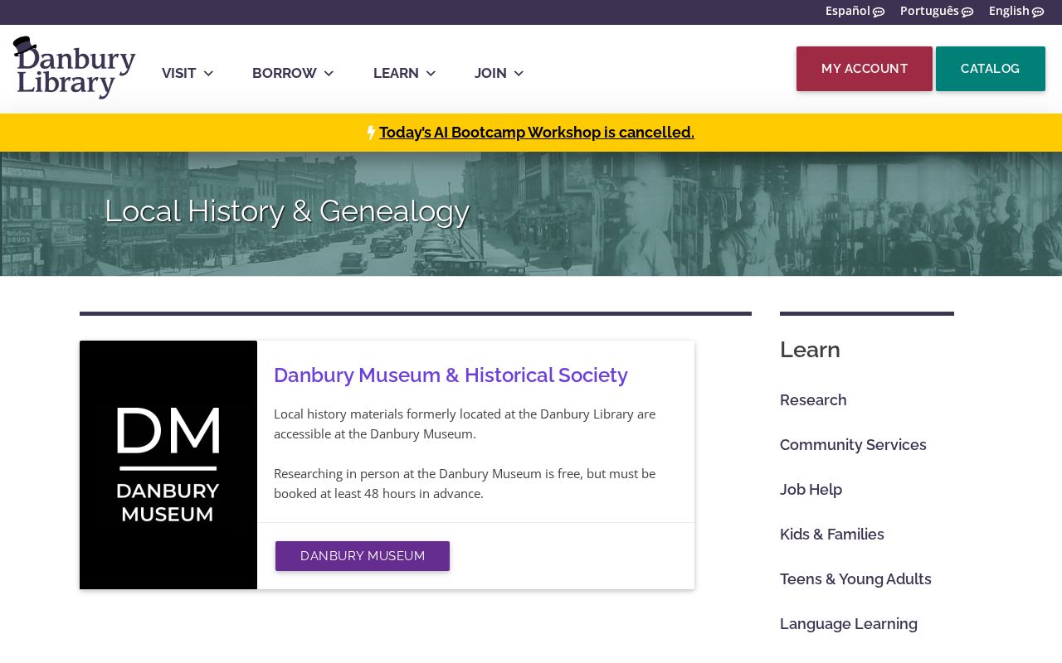This screenshot has width=1062, height=663.
Task: Click the Danbury Library top-hat logo
Action: pos(75,68)
